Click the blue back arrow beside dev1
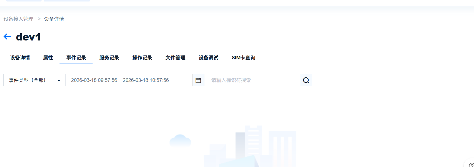The height and width of the screenshot is (167, 474). [7, 37]
